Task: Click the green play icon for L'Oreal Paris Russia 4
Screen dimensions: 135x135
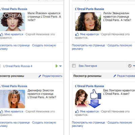Action: tap(57, 66)
